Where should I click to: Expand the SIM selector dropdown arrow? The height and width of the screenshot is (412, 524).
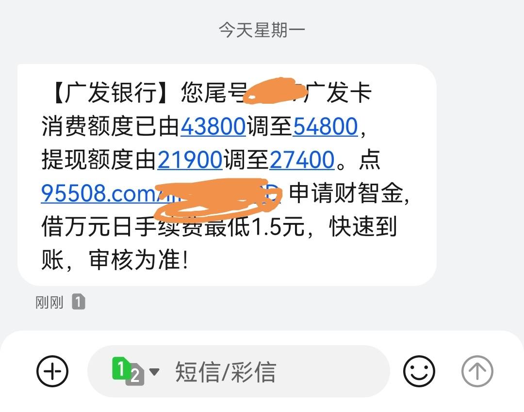pyautogui.click(x=154, y=371)
